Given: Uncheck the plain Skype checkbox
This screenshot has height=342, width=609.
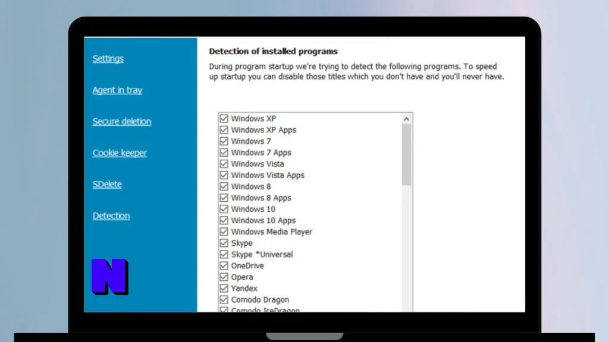Looking at the screenshot, I should tap(224, 243).
